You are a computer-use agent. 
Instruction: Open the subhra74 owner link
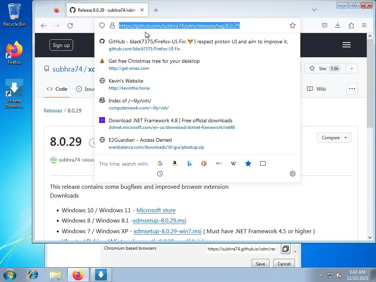(x=67, y=69)
